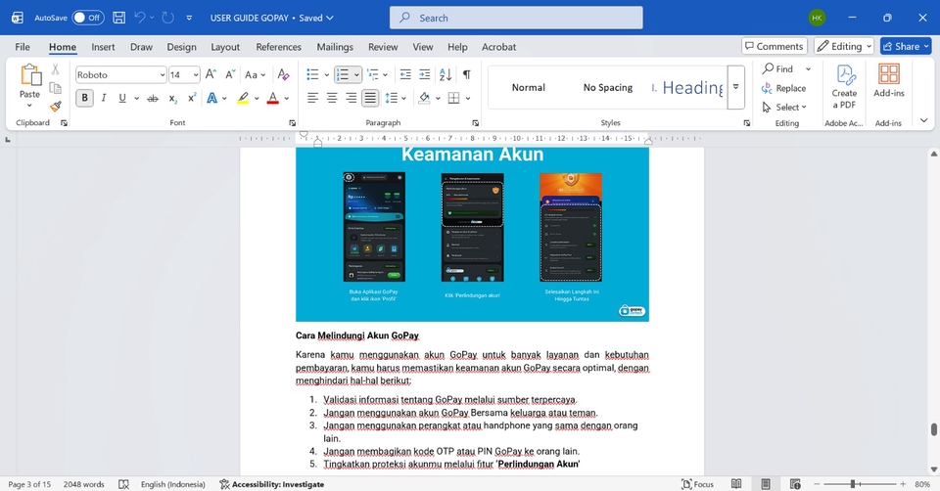Click the Comments button
The height and width of the screenshot is (491, 940).
click(774, 46)
